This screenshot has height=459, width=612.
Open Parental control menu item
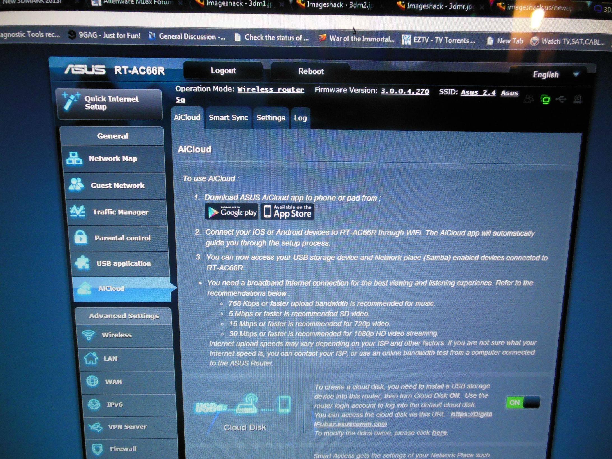pyautogui.click(x=119, y=238)
